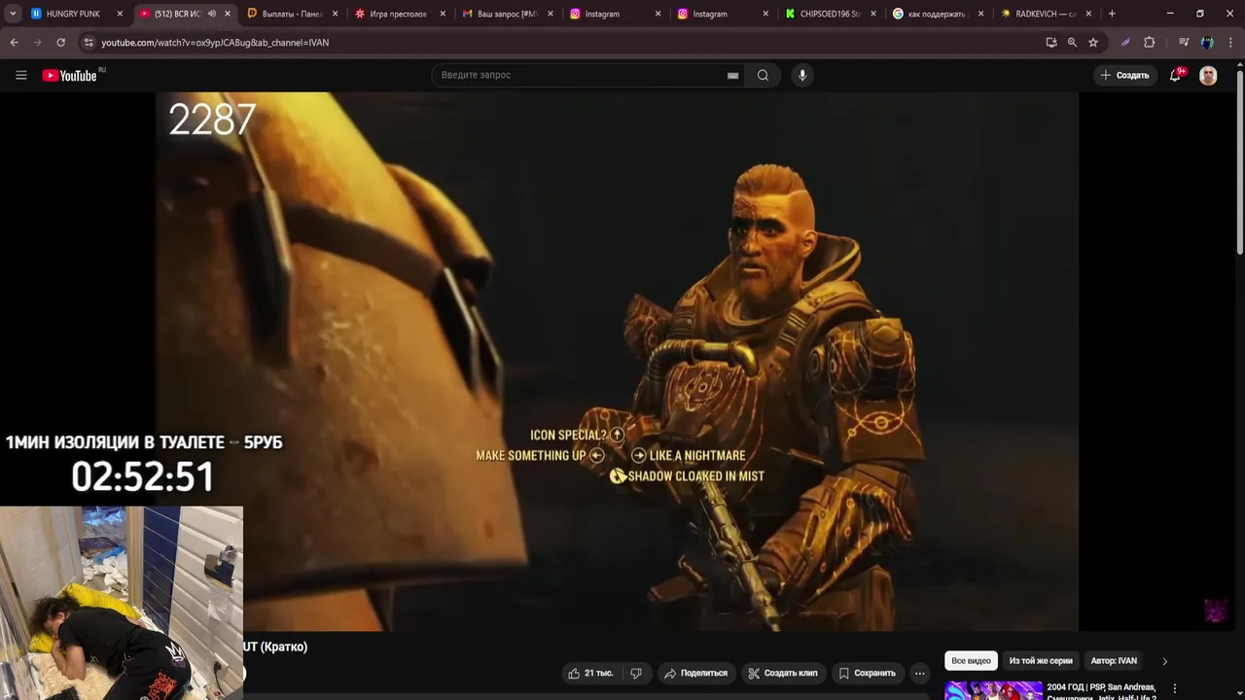Install app icon in address bar
Image resolution: width=1245 pixels, height=700 pixels.
click(1050, 43)
